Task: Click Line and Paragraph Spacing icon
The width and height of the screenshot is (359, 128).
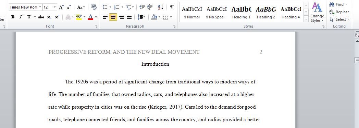Action: [140, 17]
